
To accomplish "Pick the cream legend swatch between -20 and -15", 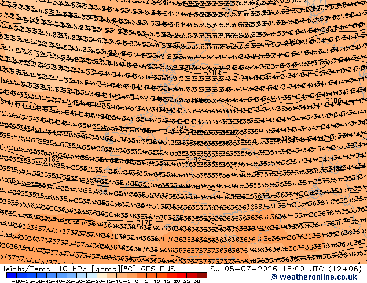I will click(x=101, y=275).
